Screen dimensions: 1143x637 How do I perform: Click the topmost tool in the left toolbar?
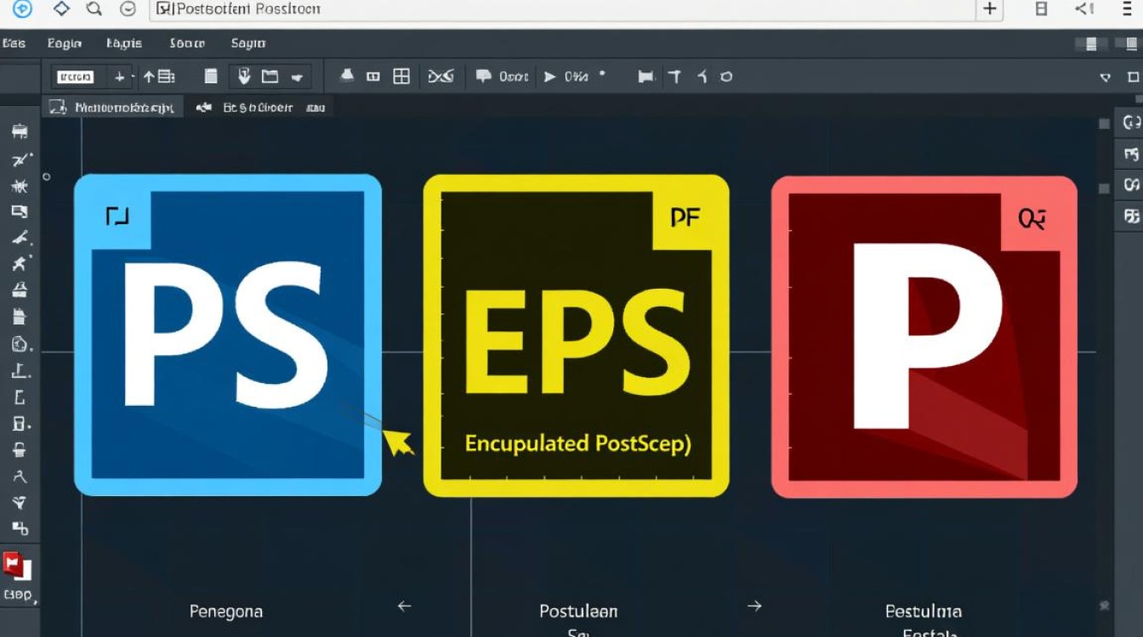20,132
